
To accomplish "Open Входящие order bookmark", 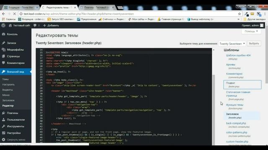I will (x=31, y=19).
